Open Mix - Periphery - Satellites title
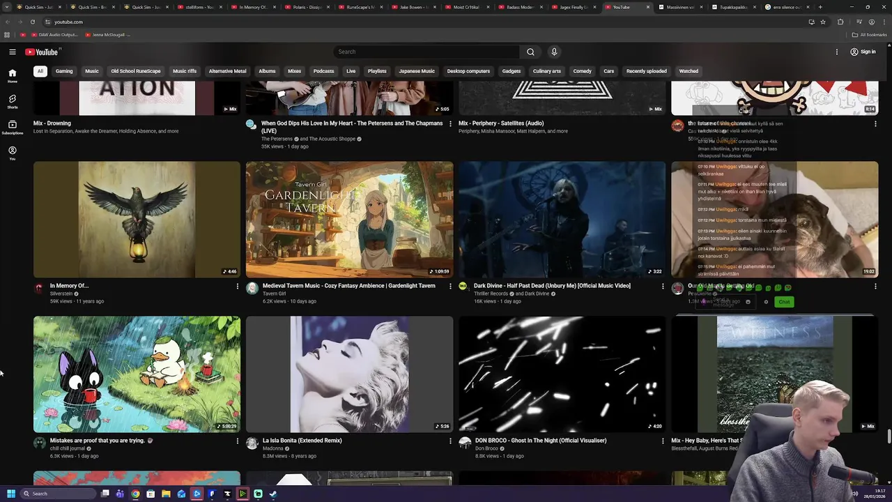The image size is (892, 502). click(501, 123)
